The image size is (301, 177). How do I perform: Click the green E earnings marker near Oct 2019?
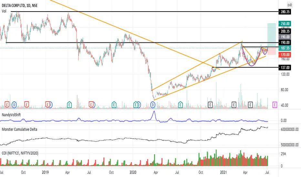coord(114,105)
